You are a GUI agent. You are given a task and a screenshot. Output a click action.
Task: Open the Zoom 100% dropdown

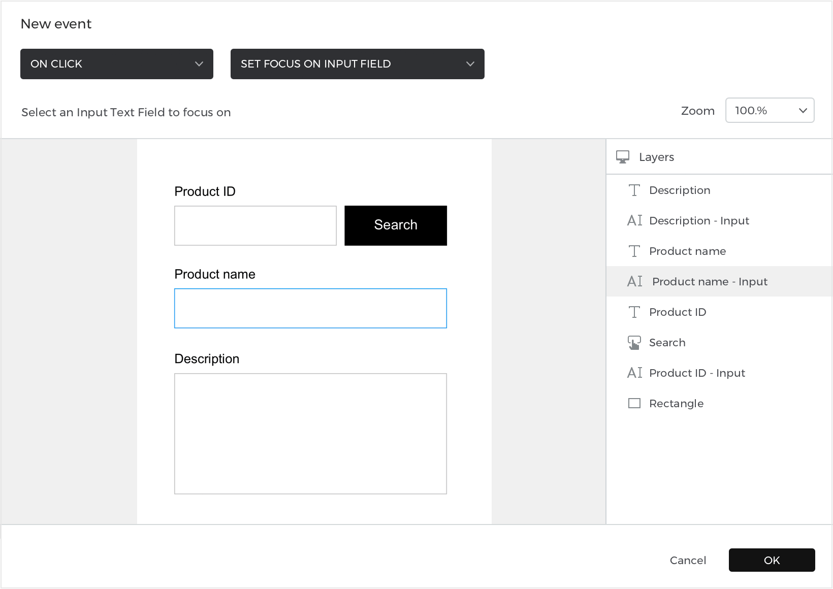pyautogui.click(x=770, y=110)
